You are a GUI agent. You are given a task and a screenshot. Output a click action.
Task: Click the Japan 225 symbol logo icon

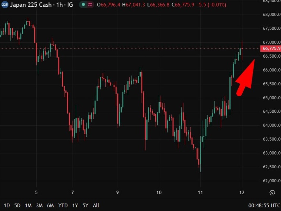coord(5,5)
